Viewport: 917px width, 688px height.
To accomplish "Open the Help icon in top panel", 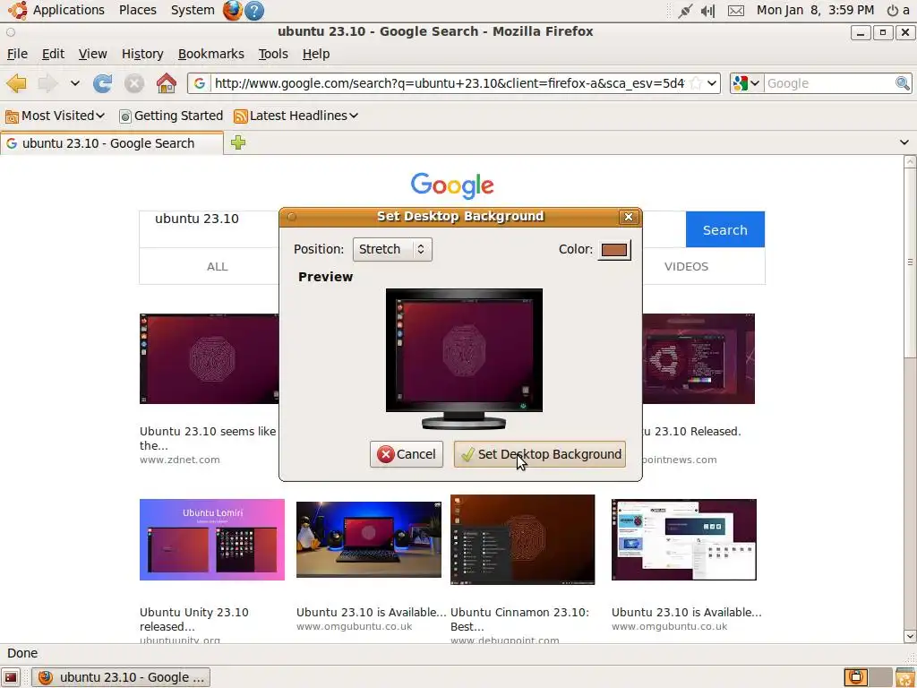I will point(253,10).
